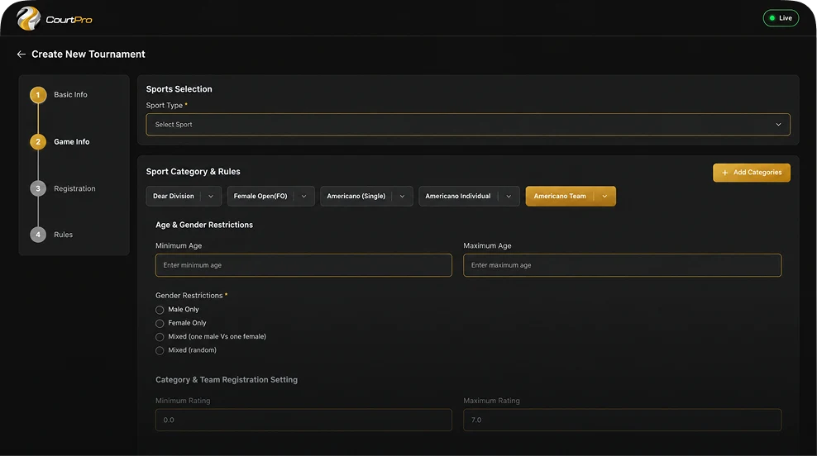Select the Dear Division category
The image size is (817, 456).
coord(173,197)
